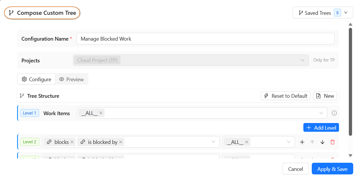Move Level 2 up with arrow icon

312,142
